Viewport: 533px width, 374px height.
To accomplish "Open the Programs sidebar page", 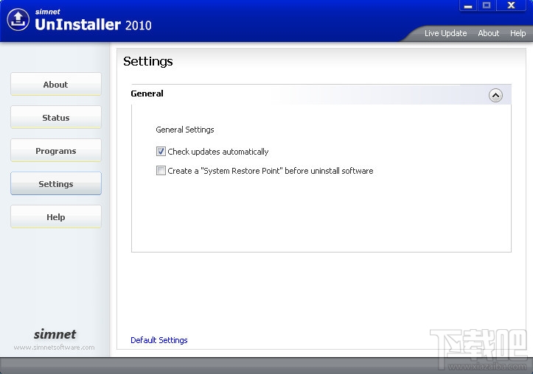I will point(56,150).
